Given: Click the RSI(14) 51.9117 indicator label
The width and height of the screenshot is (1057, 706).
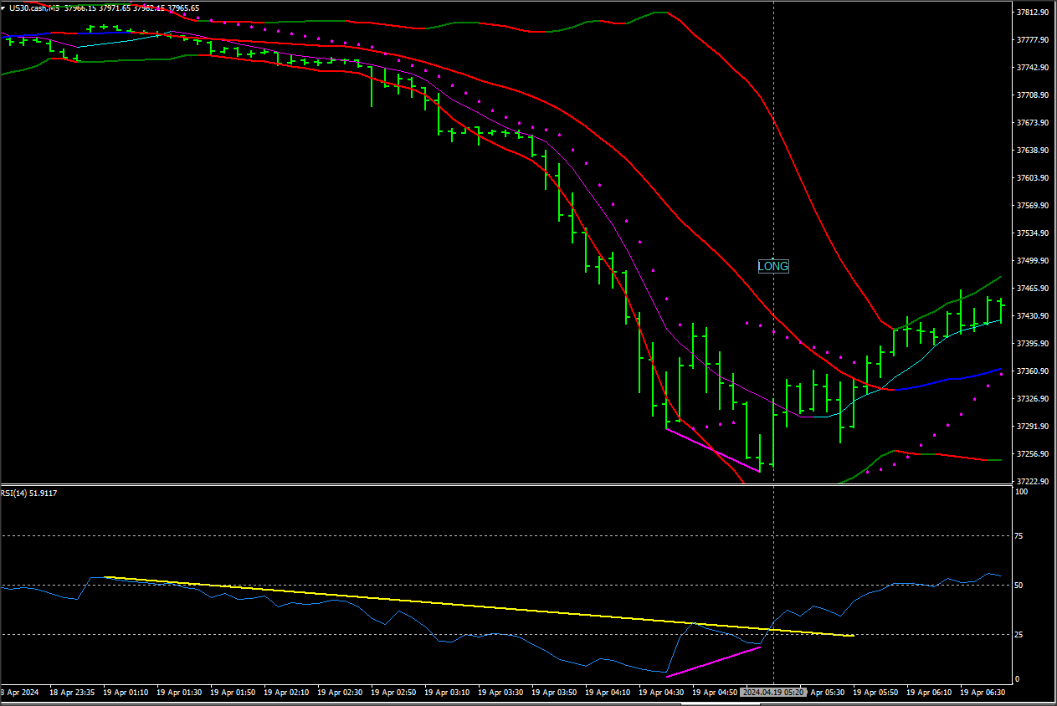Looking at the screenshot, I should [28, 493].
